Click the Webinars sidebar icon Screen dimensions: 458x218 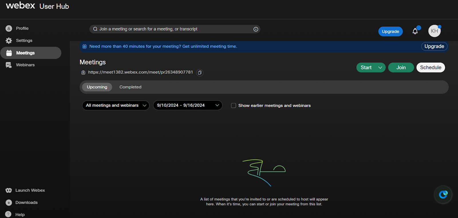pos(9,65)
